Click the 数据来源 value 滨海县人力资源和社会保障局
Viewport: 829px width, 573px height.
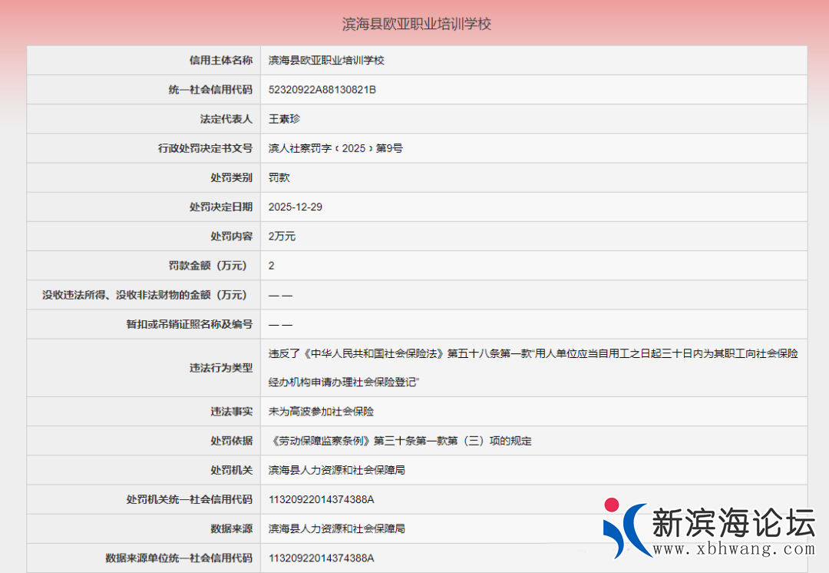pos(336,528)
